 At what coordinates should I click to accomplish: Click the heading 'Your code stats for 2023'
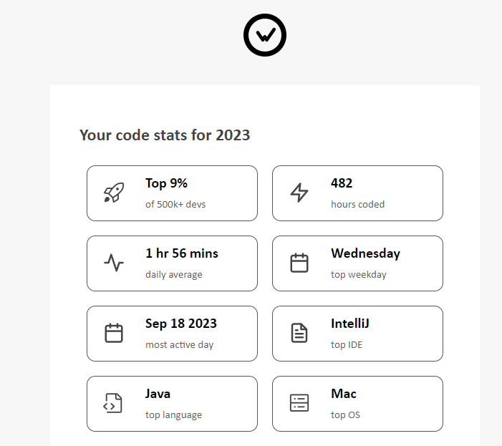point(165,135)
